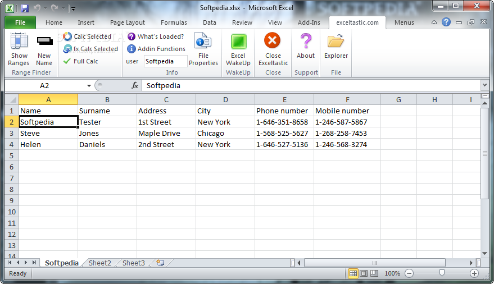The height and width of the screenshot is (284, 494).
Task: Click the 100% zoom level button
Action: click(x=392, y=274)
